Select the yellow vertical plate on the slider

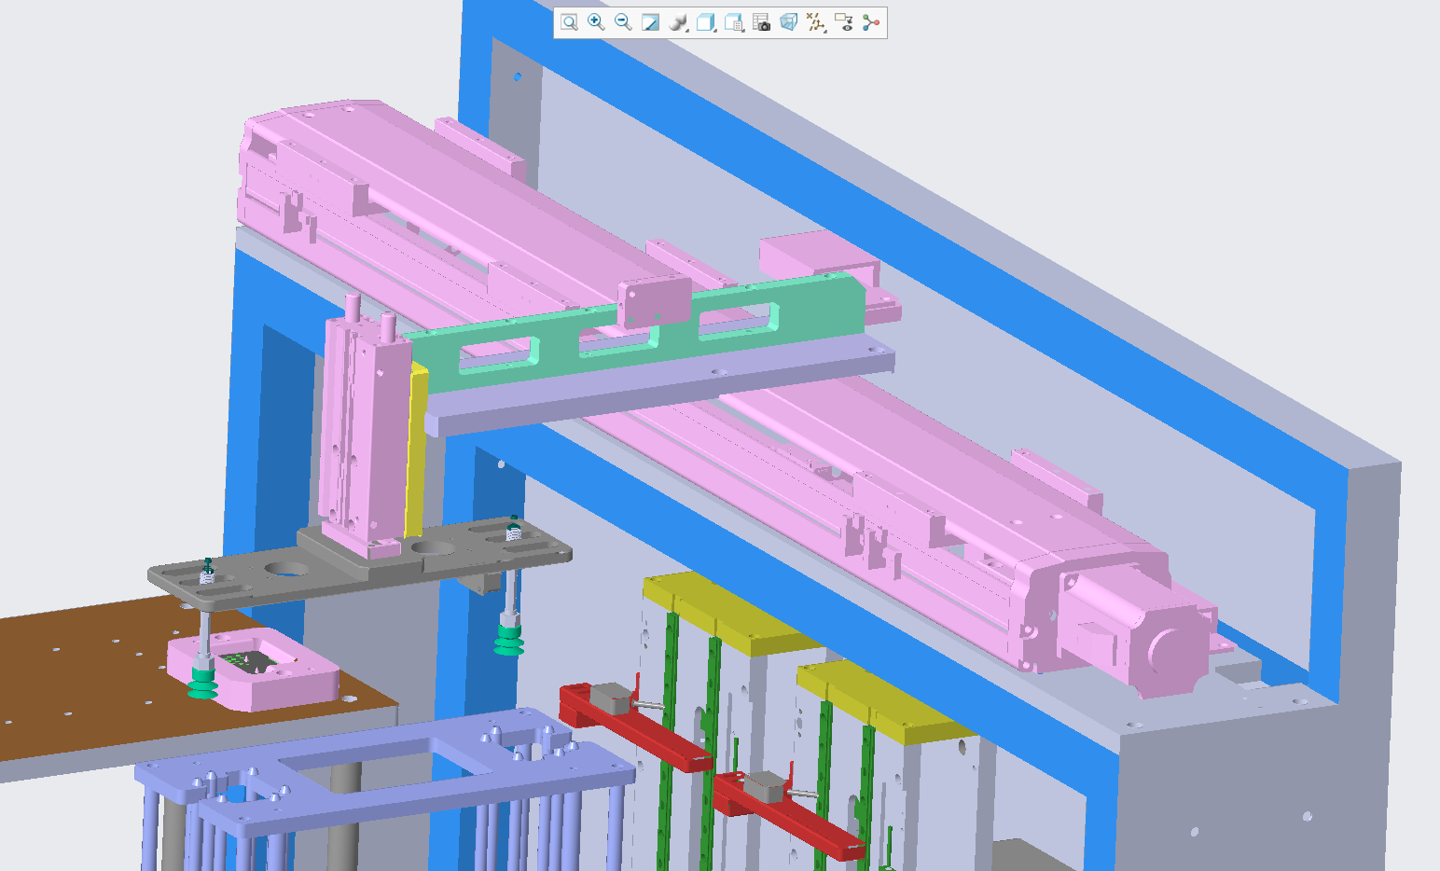pyautogui.click(x=416, y=452)
